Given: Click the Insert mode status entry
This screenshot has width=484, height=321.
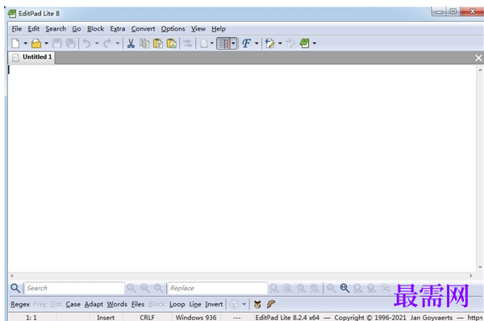Looking at the screenshot, I should (106, 317).
